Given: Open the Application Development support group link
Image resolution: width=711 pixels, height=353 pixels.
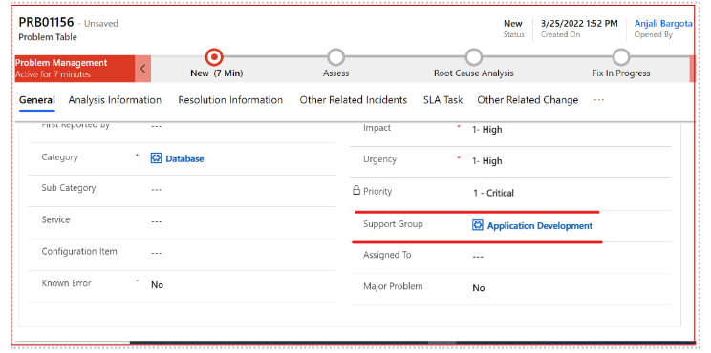Looking at the screenshot, I should [540, 225].
